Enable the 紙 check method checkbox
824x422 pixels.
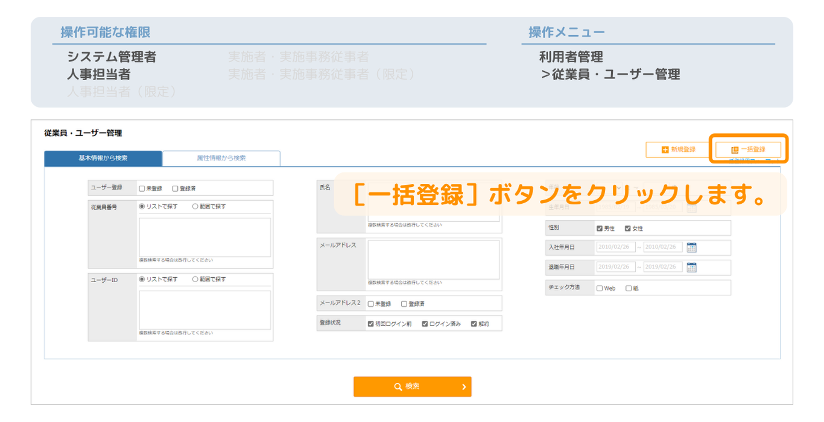629,288
